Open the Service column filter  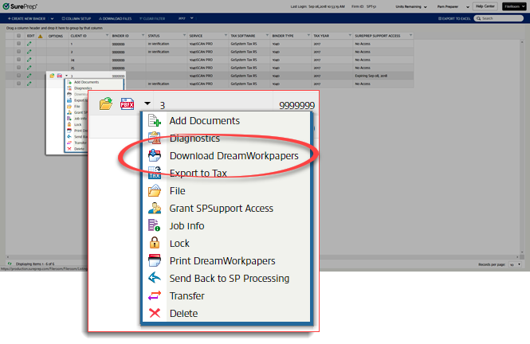(x=226, y=36)
